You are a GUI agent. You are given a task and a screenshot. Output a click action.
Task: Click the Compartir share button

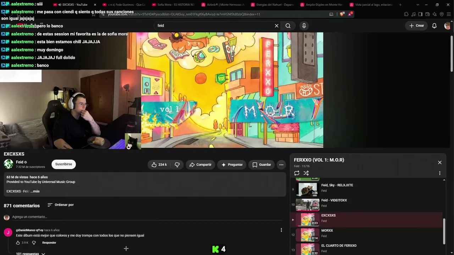point(200,165)
